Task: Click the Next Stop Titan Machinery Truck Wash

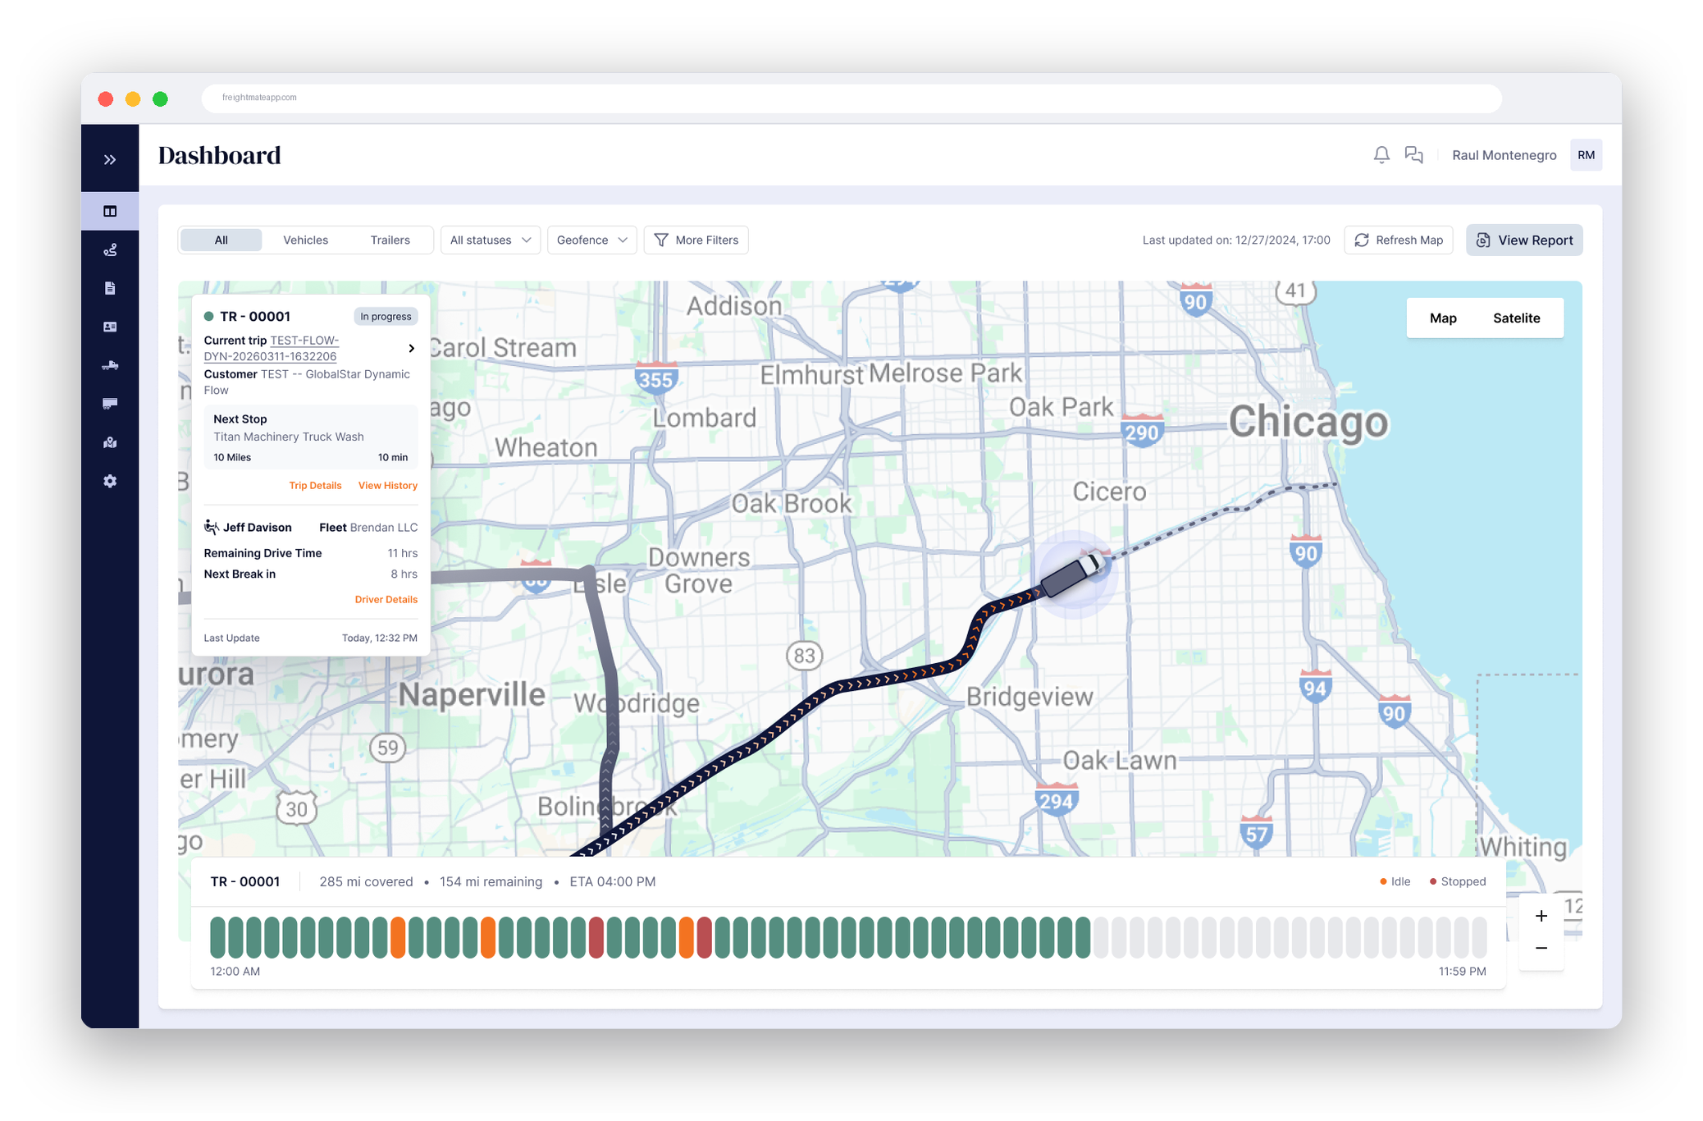Action: tap(310, 437)
